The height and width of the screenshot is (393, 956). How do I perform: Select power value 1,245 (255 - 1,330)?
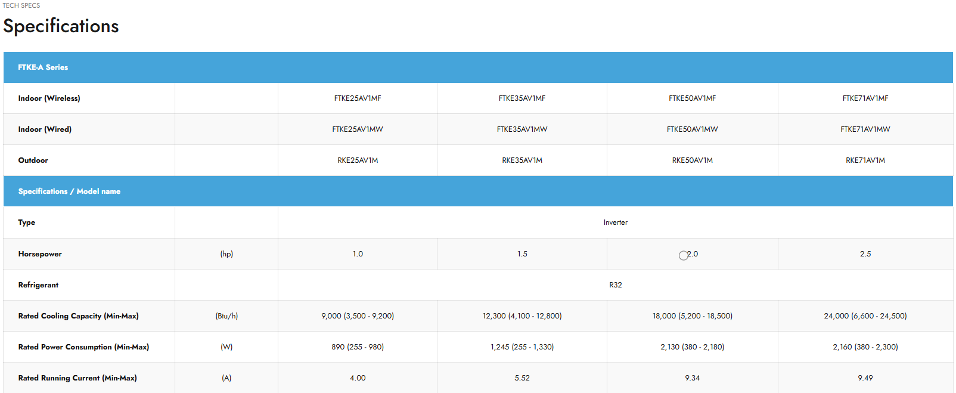[x=522, y=347]
